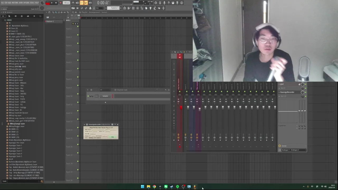Click the Insert 1 volume fader
The image size is (338, 190).
coord(188,107)
